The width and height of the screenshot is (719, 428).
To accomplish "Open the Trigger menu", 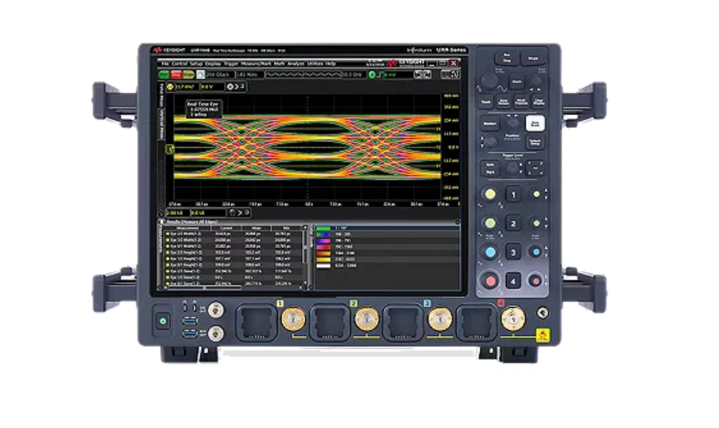I will 231,64.
